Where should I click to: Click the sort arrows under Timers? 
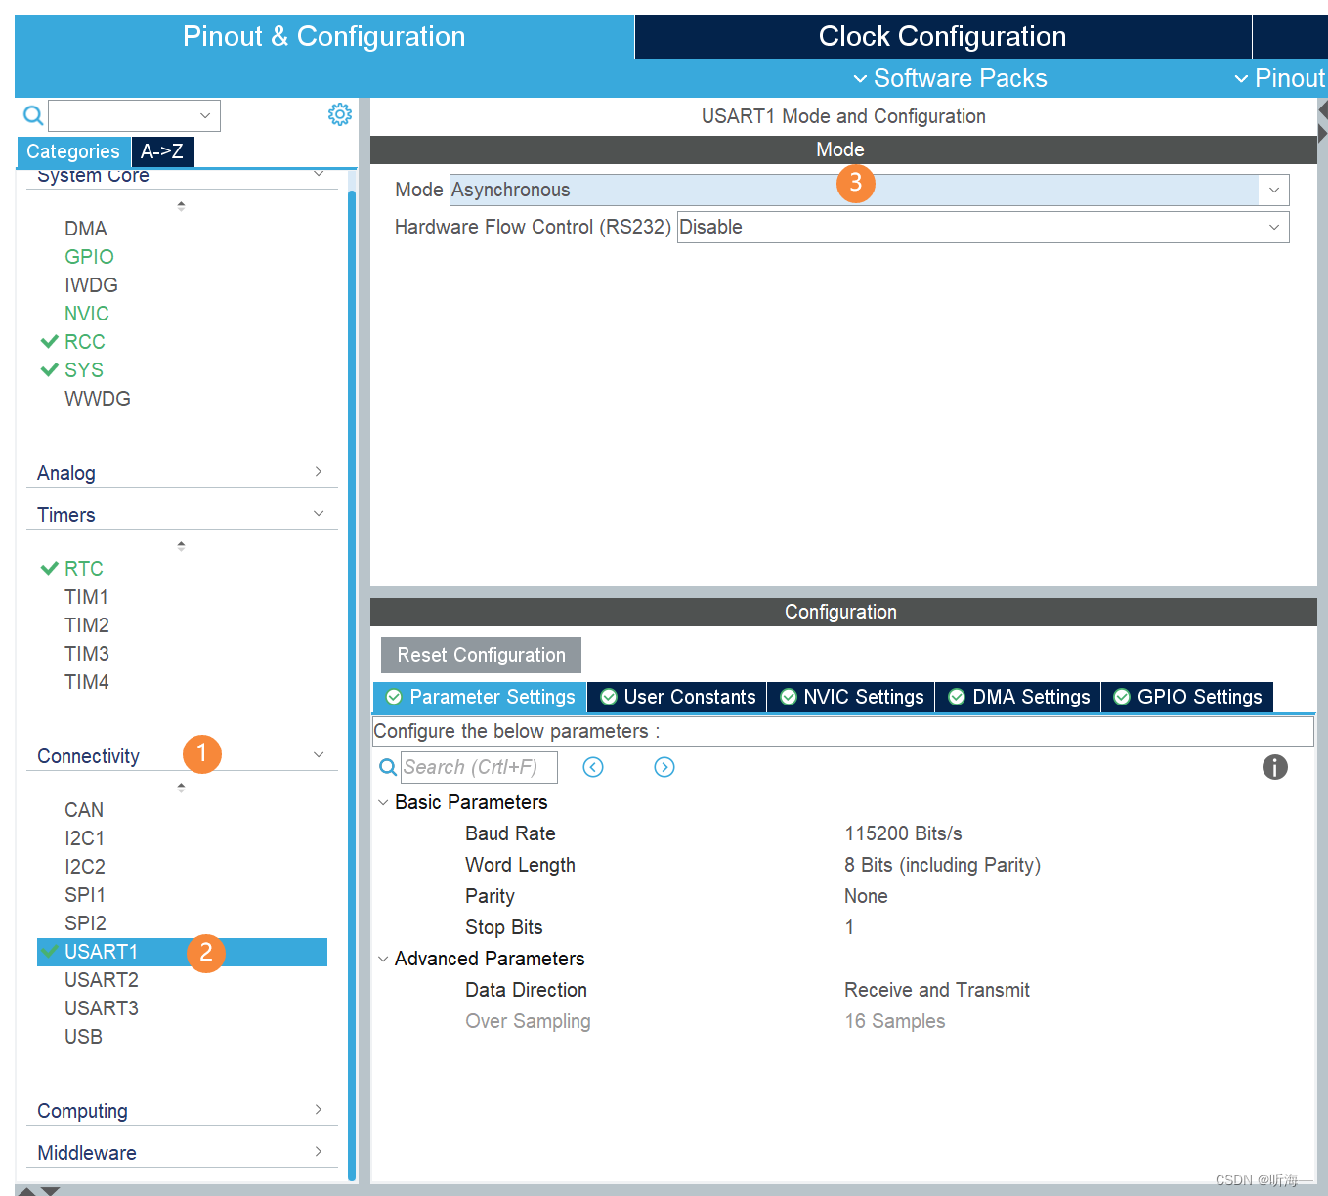tap(181, 546)
